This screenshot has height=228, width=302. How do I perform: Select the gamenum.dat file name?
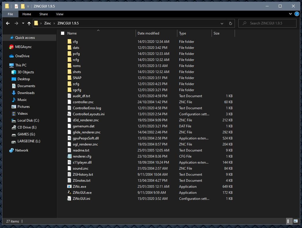click(x=83, y=126)
